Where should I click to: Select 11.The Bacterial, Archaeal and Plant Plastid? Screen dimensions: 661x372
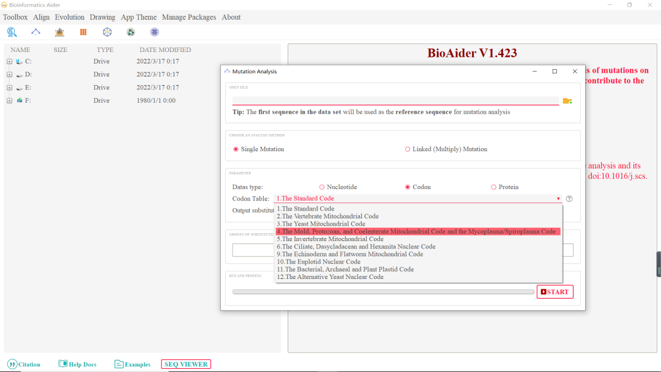[x=418, y=269]
